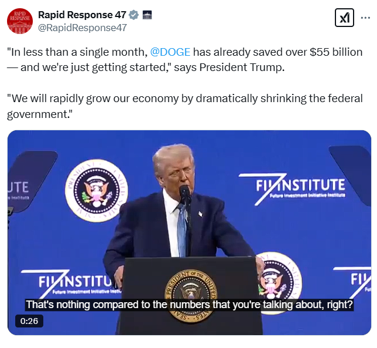The width and height of the screenshot is (377, 348).
Task: Play the embedded speech video
Action: click(189, 232)
